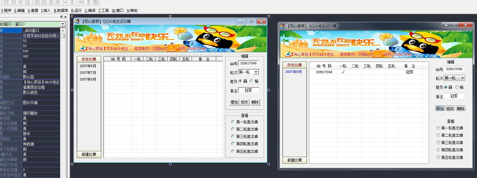The image size is (477, 178).
Task: Open the component selector dropdown in property panel
Action: coord(63,24)
